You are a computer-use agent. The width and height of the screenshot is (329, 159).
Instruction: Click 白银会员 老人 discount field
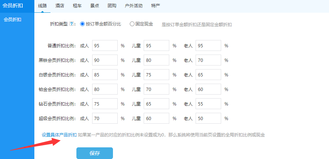(208, 75)
